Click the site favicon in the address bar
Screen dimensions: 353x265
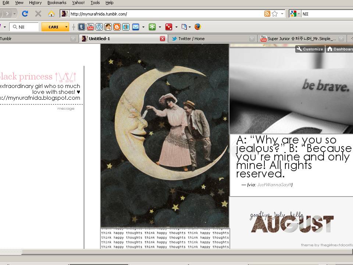pyautogui.click(x=64, y=14)
